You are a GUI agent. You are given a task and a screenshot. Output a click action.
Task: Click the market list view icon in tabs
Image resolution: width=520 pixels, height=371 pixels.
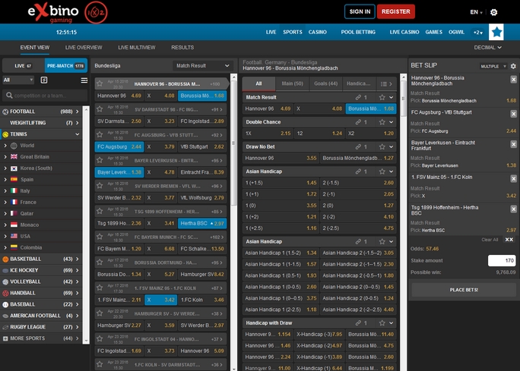[383, 84]
